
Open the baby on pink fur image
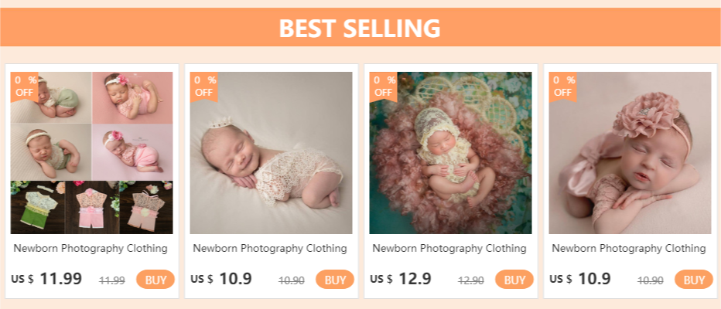coord(451,153)
